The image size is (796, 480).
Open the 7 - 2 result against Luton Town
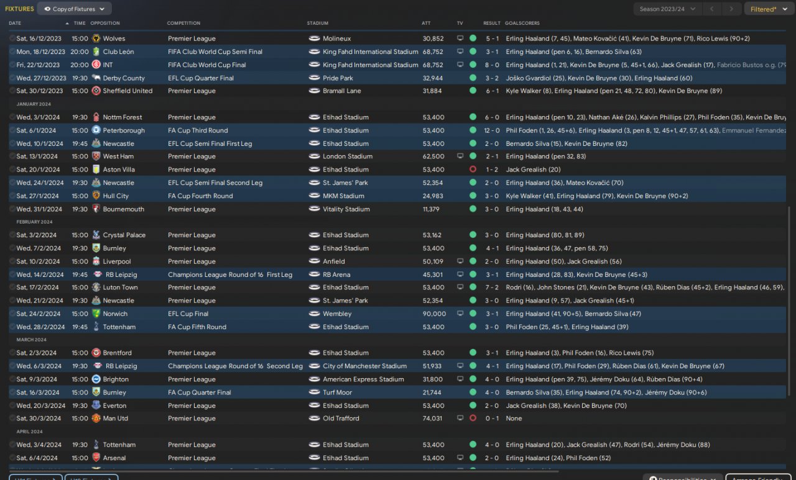tap(492, 288)
